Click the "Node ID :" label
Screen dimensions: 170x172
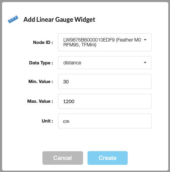click(x=43, y=42)
